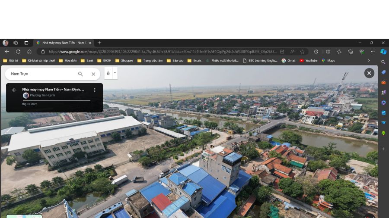Open Edge Settings and more menu

373,52
